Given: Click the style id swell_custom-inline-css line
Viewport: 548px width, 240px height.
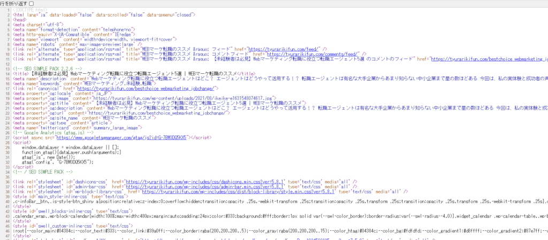Looking at the screenshot, I should pos(73,226).
